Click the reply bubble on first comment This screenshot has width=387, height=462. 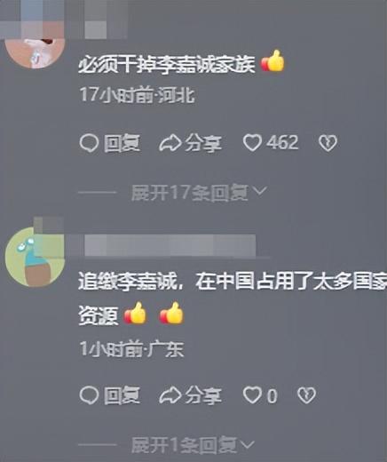coord(89,143)
